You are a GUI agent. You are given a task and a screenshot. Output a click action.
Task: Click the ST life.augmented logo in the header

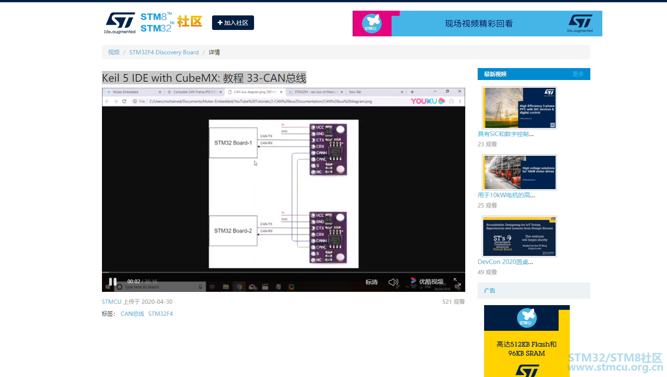pos(120,23)
